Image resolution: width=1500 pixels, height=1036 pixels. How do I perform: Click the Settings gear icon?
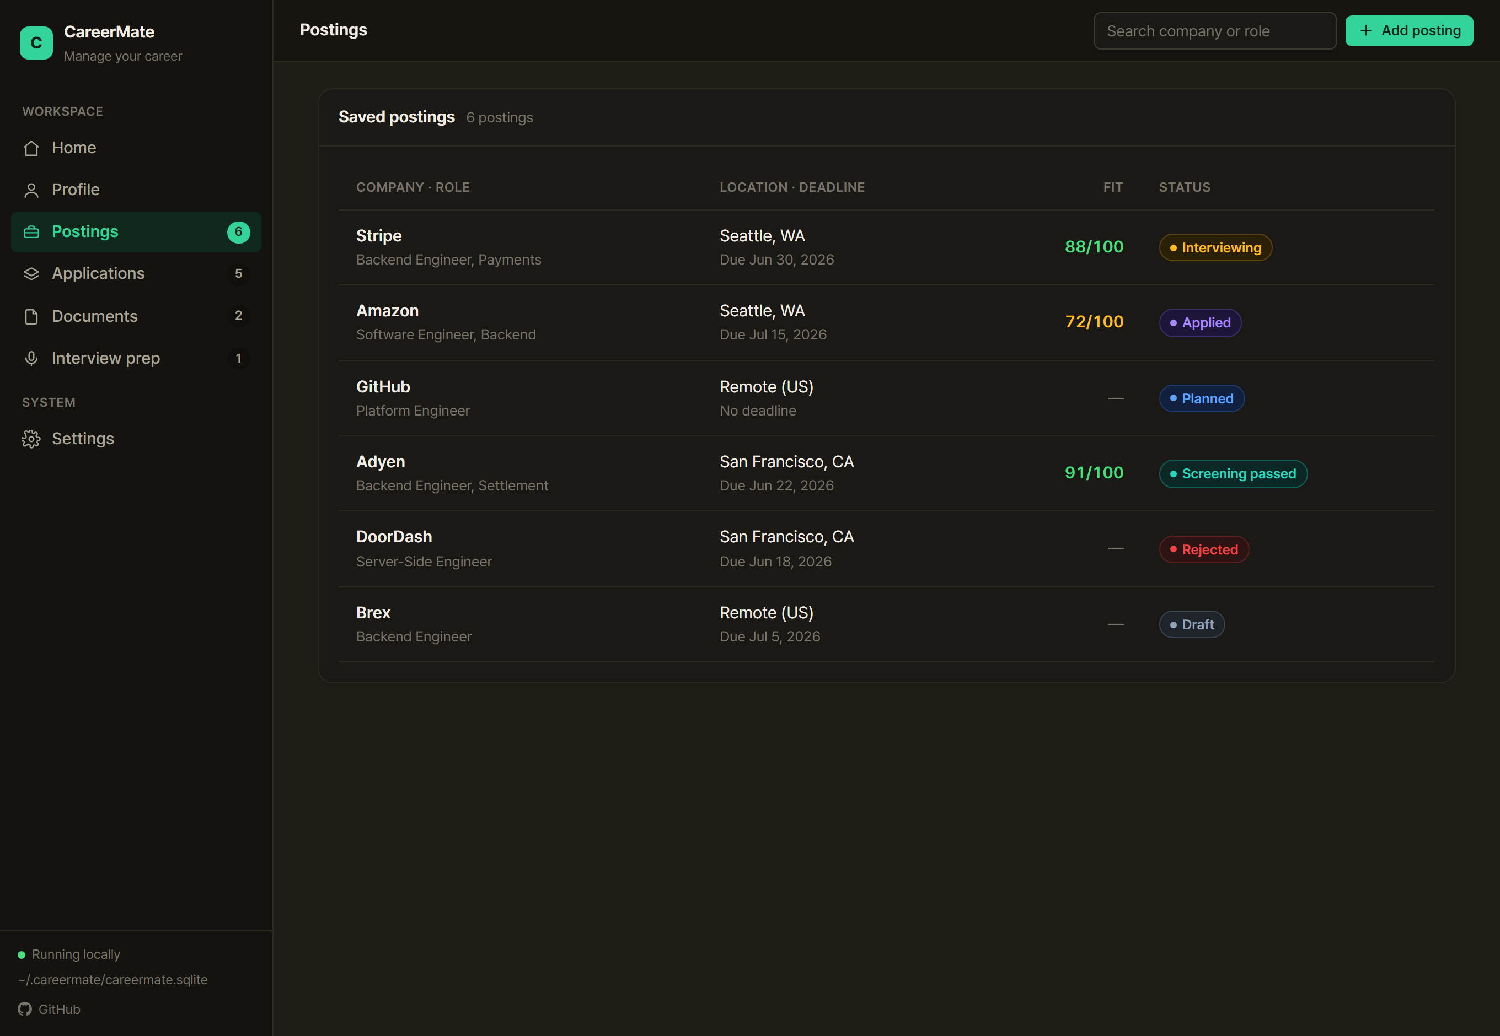pyautogui.click(x=31, y=439)
